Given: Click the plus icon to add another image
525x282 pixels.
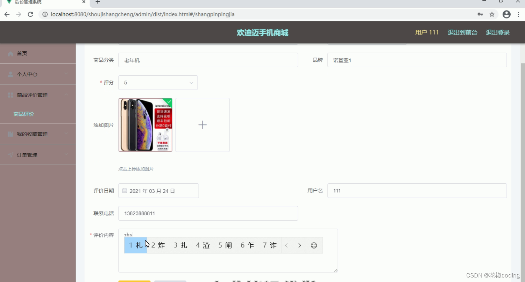Looking at the screenshot, I should (x=202, y=125).
